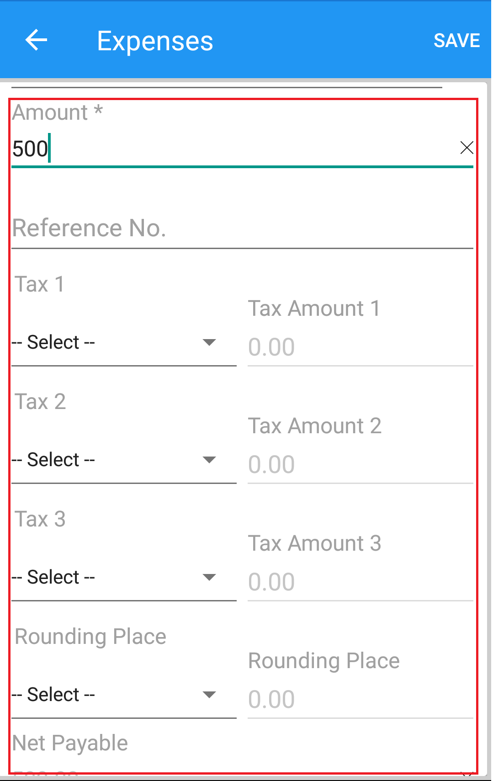This screenshot has height=781, width=493.
Task: Select the Net Payable label
Action: [70, 743]
